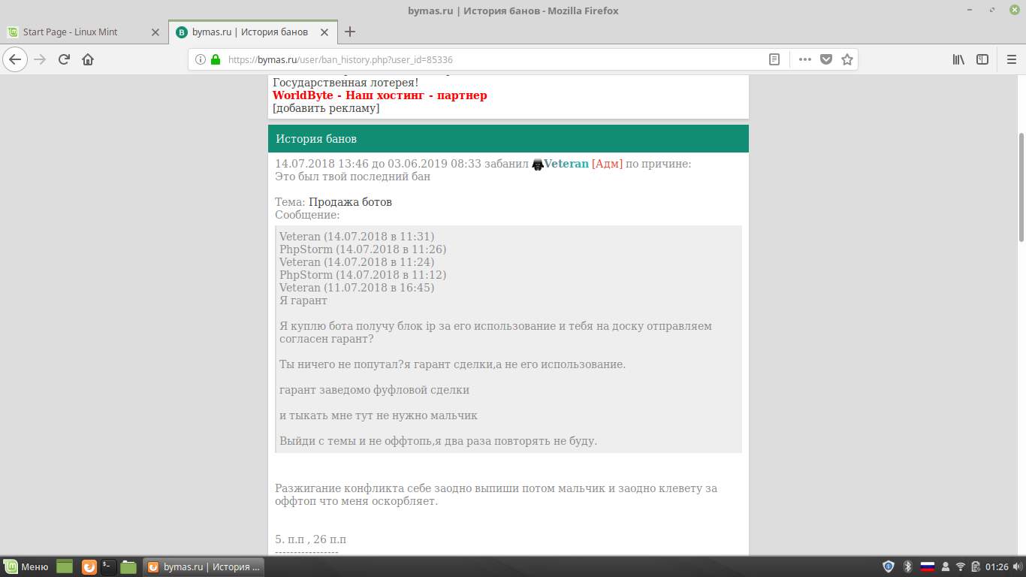Open WorldByte hosting partner link
1026x577 pixels.
379,95
